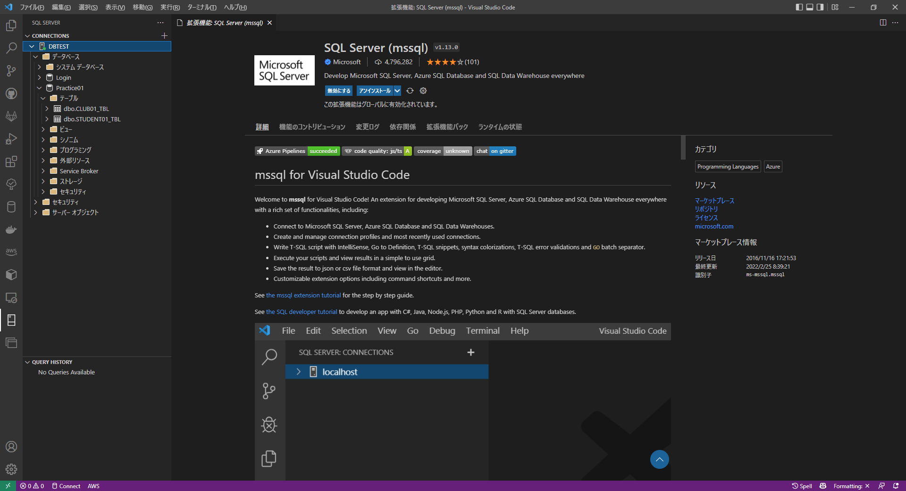Image resolution: width=906 pixels, height=491 pixels.
Task: Click Connect in the status bar
Action: point(66,486)
